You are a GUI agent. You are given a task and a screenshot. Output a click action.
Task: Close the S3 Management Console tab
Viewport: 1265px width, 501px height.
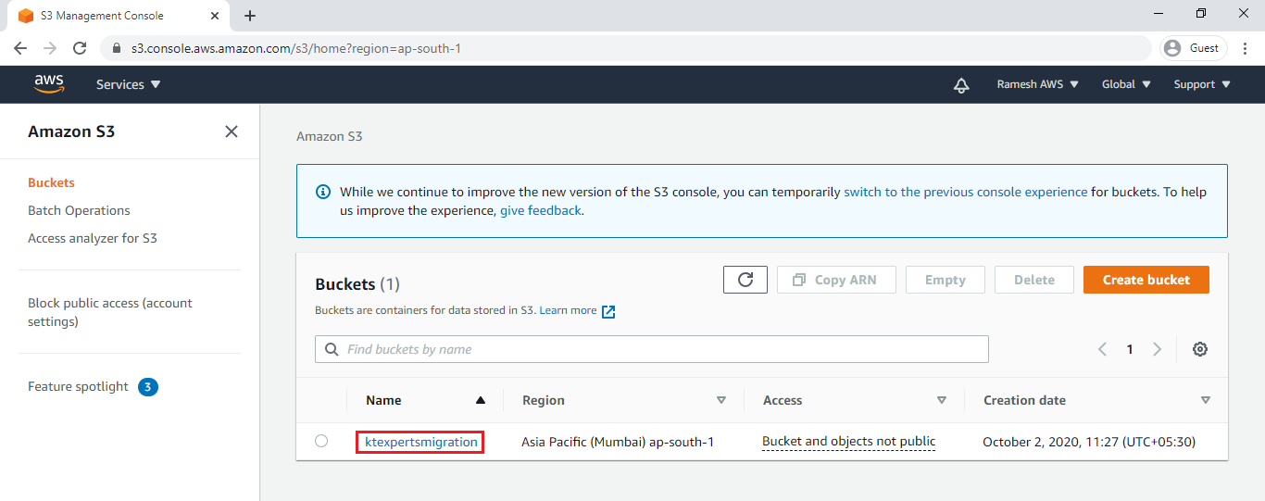click(x=215, y=16)
